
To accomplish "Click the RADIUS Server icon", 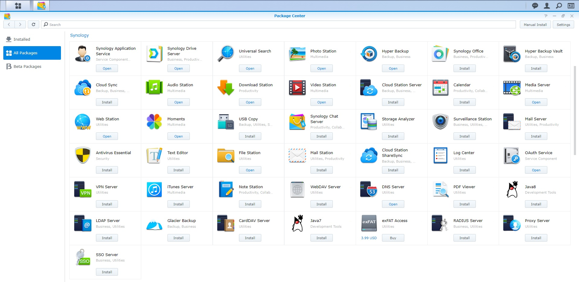I will click(440, 223).
